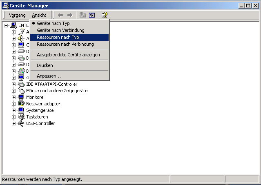Viewport: 261px width, 185px height.
Task: Click the USB-Controller device icon
Action: (x=21, y=123)
